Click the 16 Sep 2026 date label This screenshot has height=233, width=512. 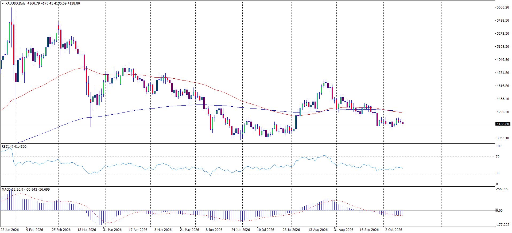tap(369, 230)
